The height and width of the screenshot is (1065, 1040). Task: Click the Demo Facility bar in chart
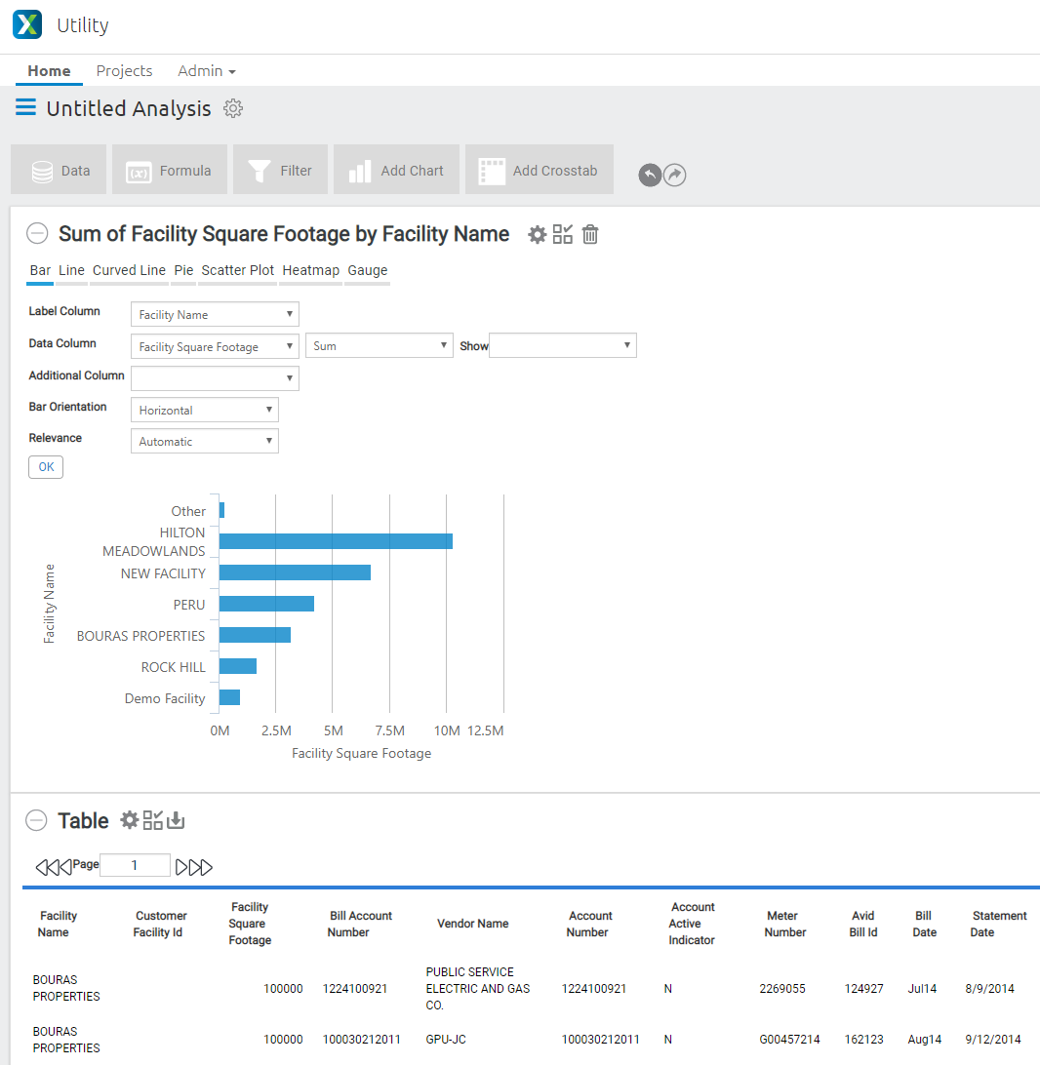click(229, 697)
